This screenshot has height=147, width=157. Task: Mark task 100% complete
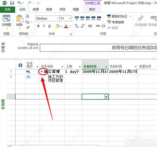coord(99,18)
